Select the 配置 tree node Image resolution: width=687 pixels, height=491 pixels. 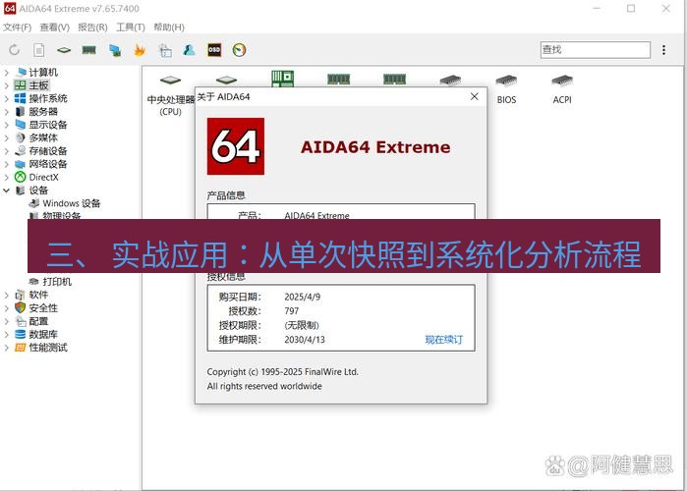(x=38, y=321)
